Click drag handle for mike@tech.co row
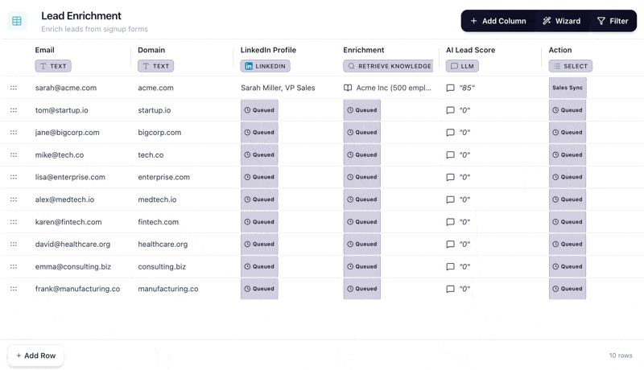The height and width of the screenshot is (370, 644). pos(14,154)
